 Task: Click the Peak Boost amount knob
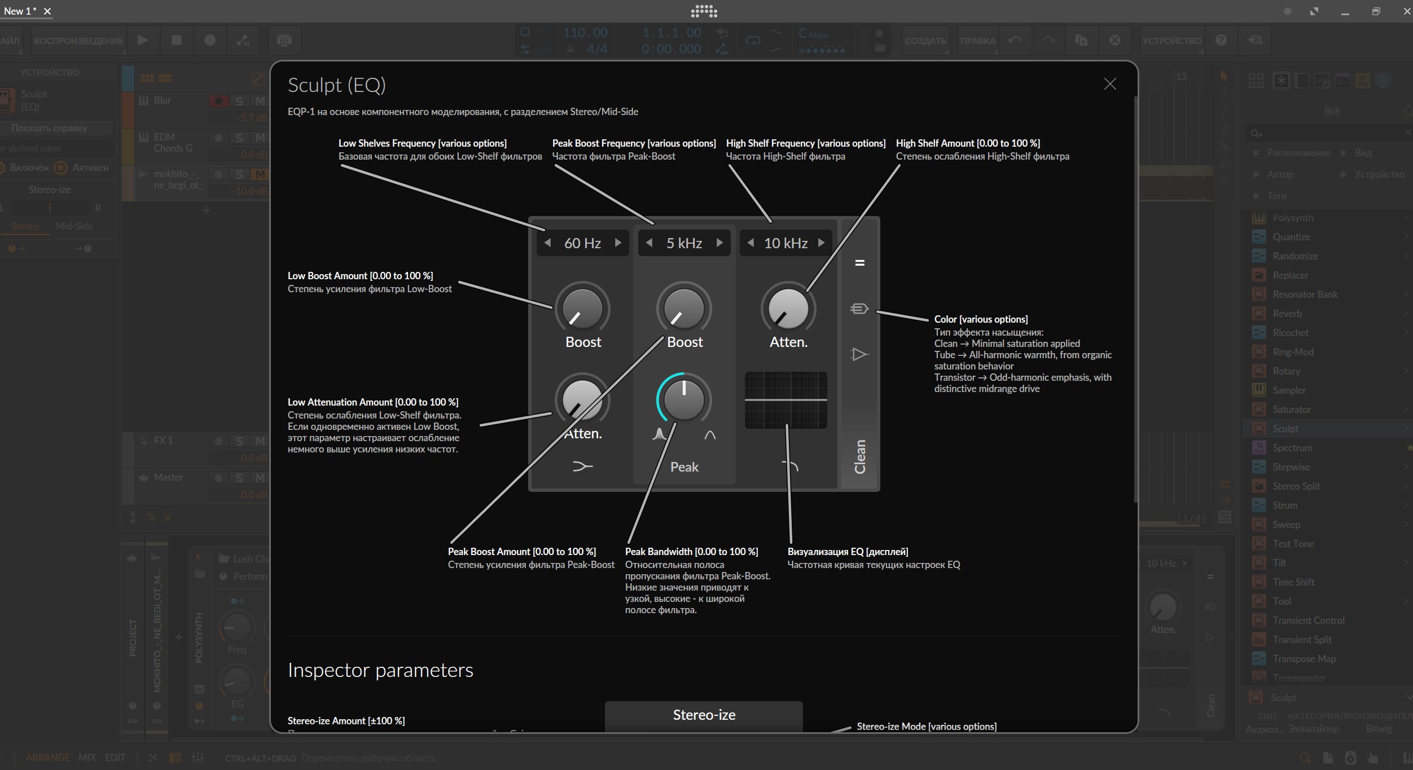pos(684,308)
